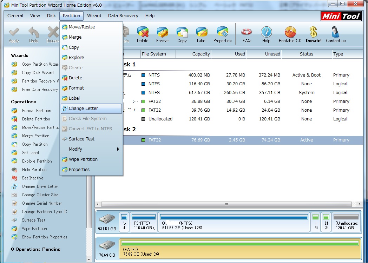This screenshot has height=263, width=368.
Task: Select the F: NTFS 116.40 GB disk map block
Action: click(143, 222)
